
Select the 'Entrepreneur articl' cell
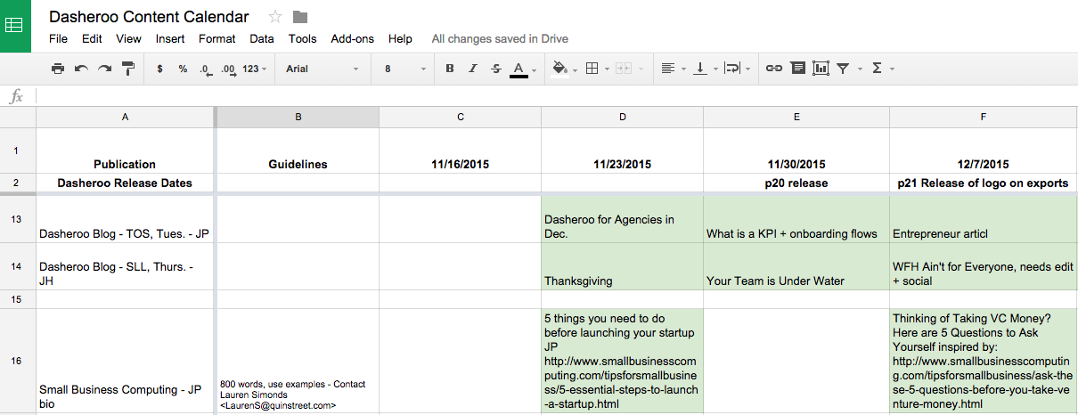(x=984, y=219)
